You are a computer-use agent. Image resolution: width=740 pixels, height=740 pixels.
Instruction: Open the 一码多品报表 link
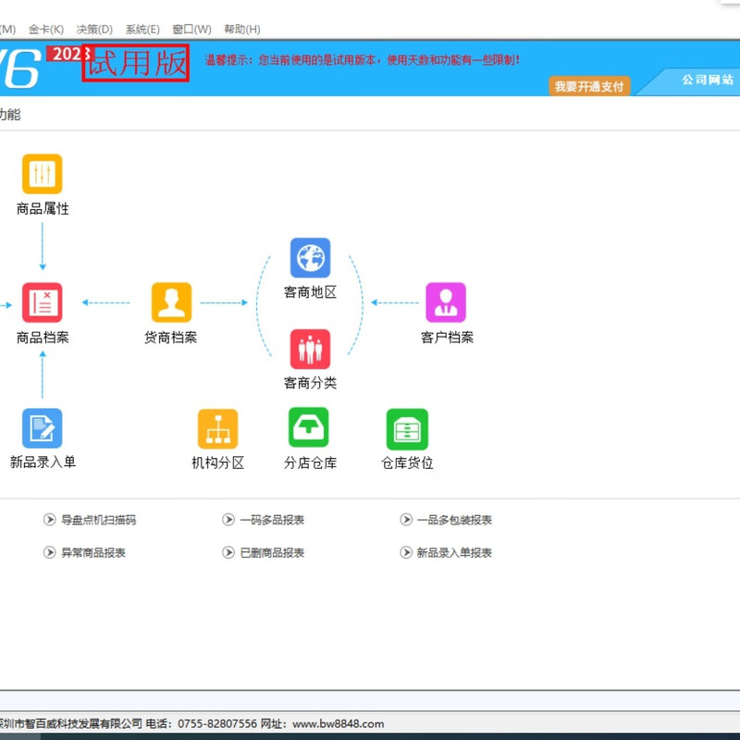point(272,520)
